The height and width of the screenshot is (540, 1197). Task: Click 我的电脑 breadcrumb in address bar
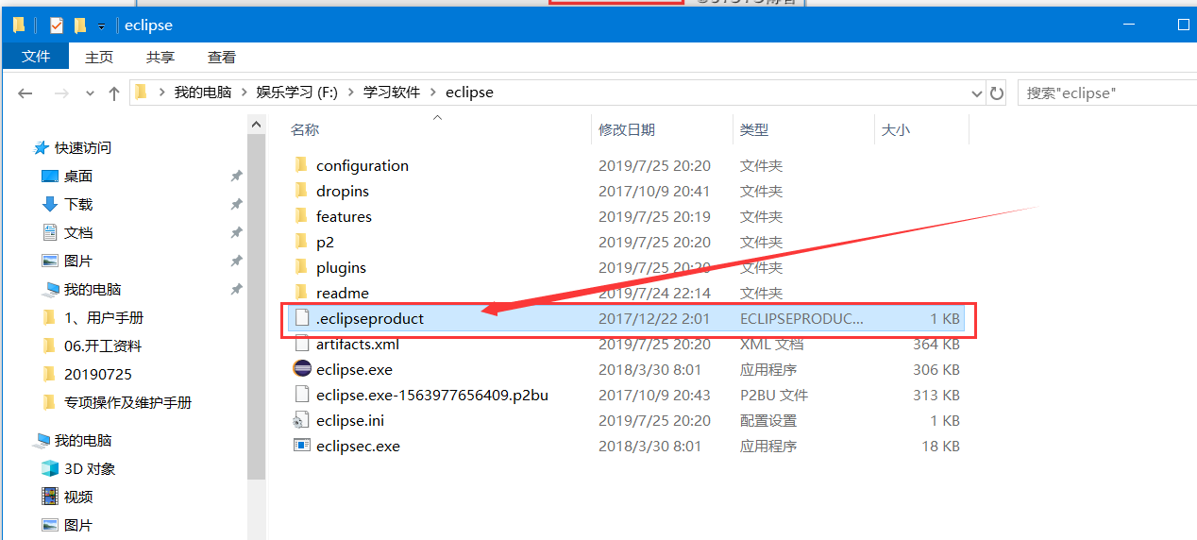click(x=203, y=93)
